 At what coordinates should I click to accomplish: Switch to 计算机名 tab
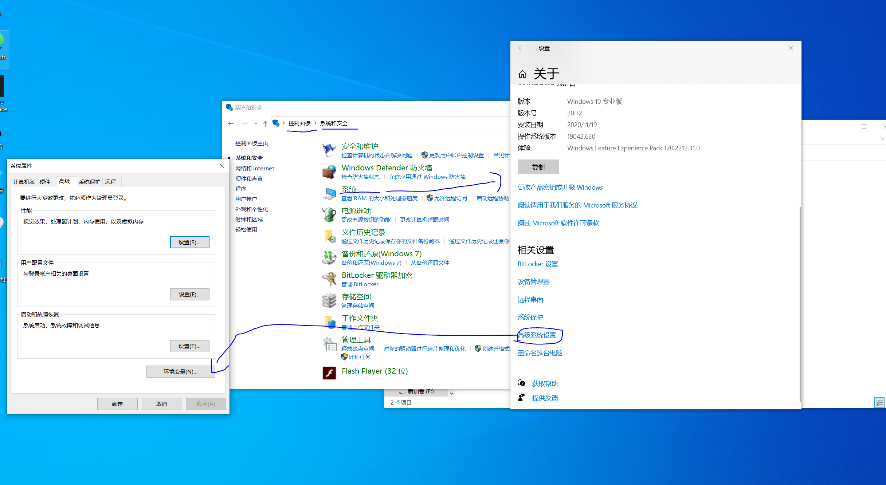[24, 182]
